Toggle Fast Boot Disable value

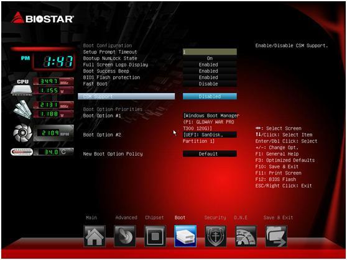tap(210, 84)
